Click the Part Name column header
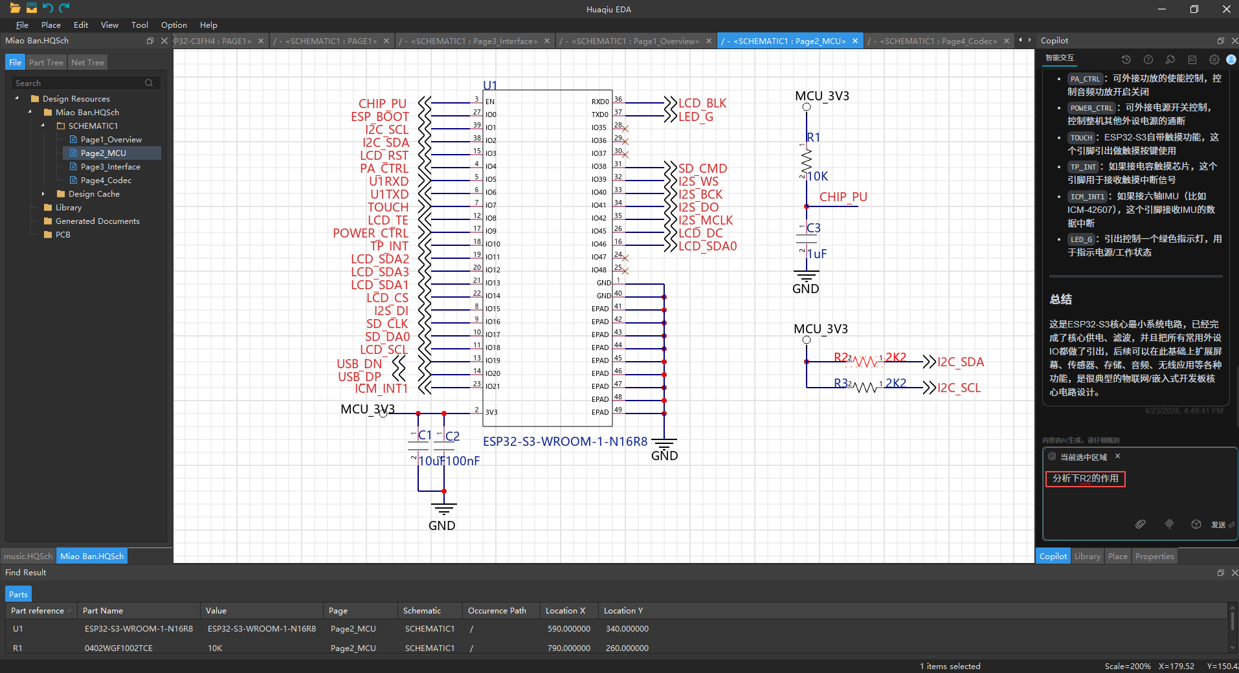 pos(139,611)
